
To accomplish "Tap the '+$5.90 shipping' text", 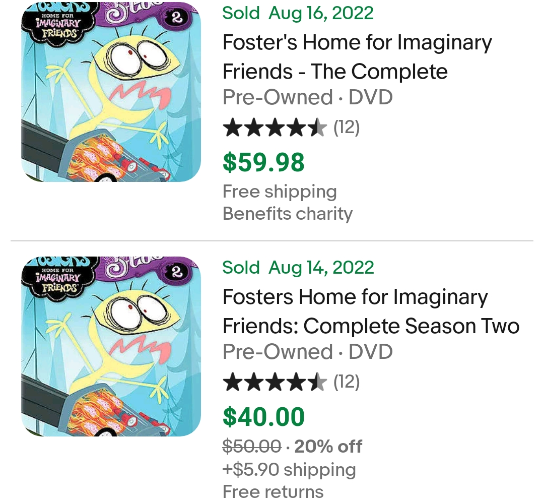I will [x=289, y=469].
